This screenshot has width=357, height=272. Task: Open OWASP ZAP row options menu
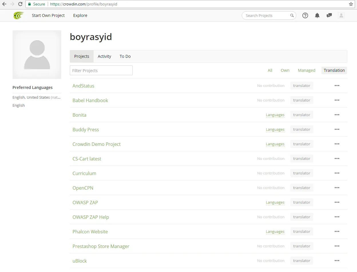337,202
